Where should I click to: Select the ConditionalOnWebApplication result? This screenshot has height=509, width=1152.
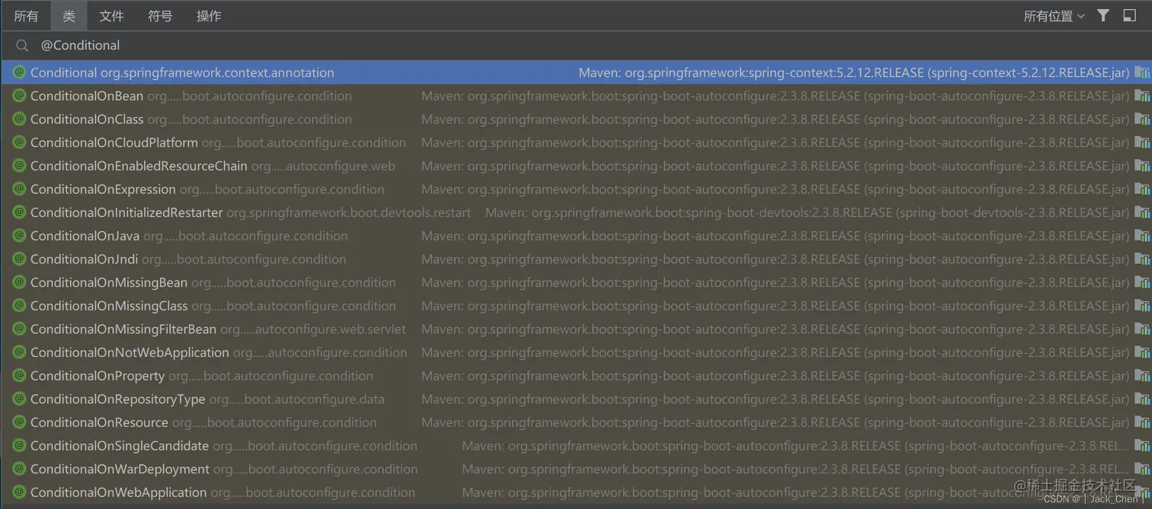(576, 492)
